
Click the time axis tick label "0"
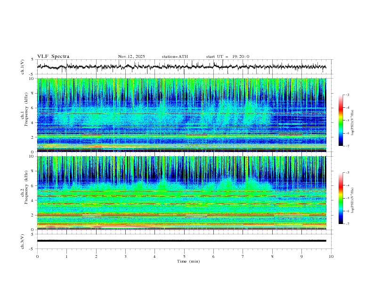click(37, 256)
